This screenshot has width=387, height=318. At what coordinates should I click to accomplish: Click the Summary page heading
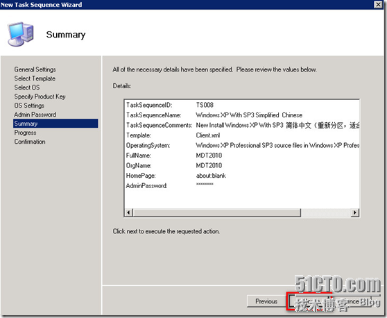pyautogui.click(x=66, y=35)
